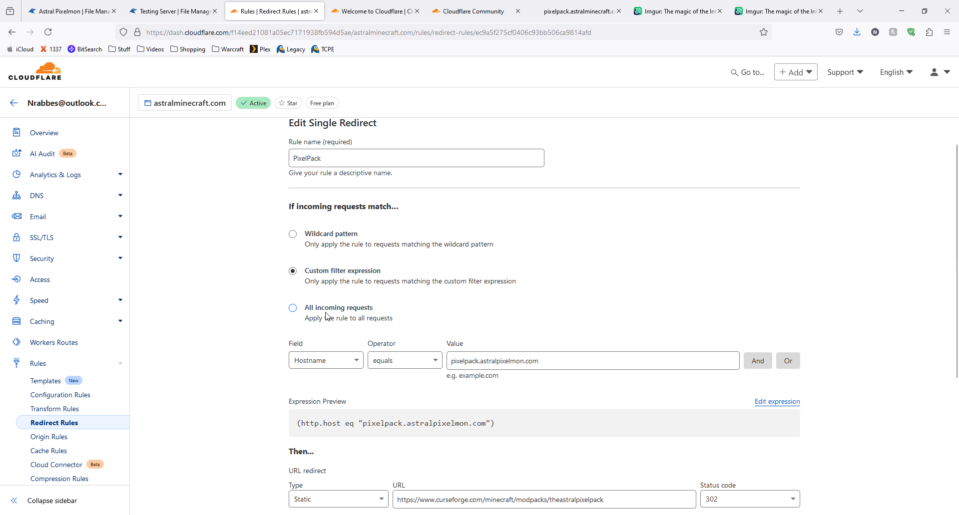Open Origin Rules in the sidebar

(x=49, y=437)
